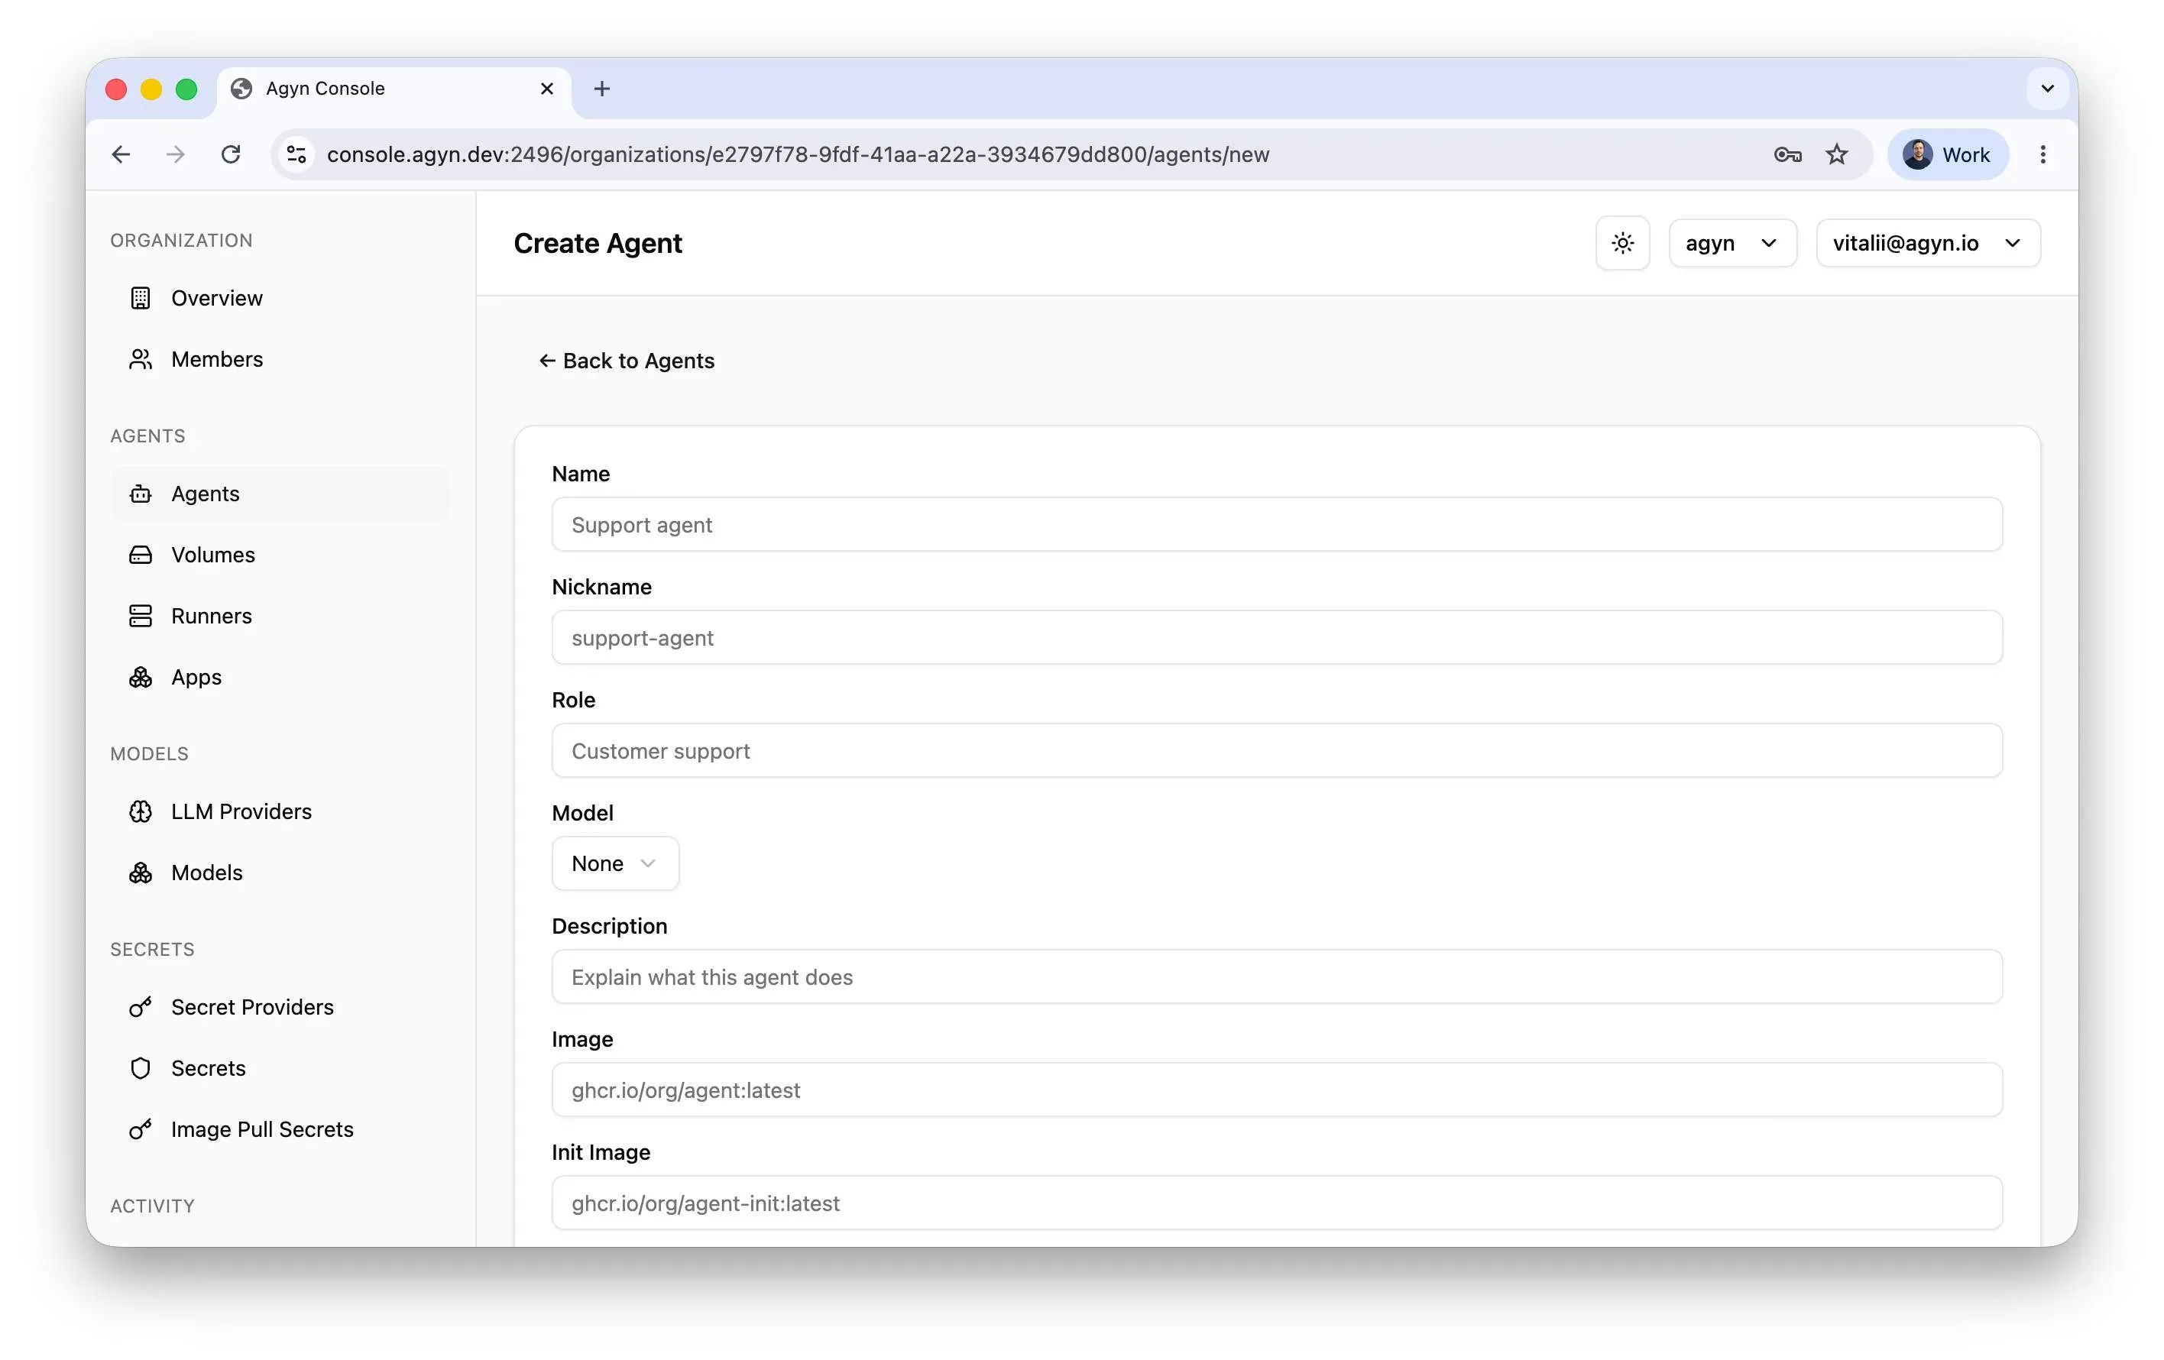Viewport: 2164px width, 1360px height.
Task: Open the Apps boxes icon
Action: (140, 677)
